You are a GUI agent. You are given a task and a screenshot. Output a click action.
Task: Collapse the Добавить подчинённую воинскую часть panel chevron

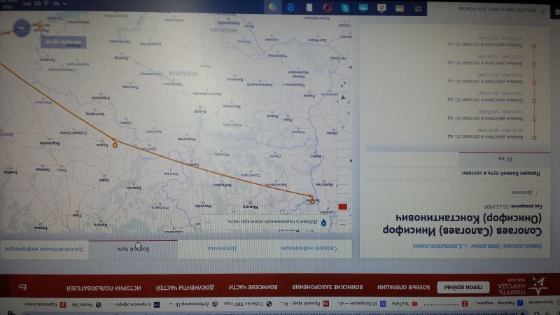pyautogui.click(x=208, y=222)
